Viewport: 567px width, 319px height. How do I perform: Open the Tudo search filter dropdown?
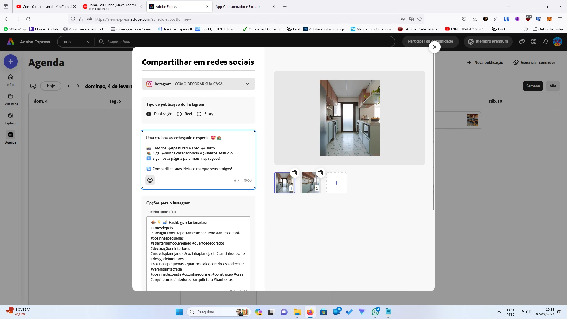76,42
